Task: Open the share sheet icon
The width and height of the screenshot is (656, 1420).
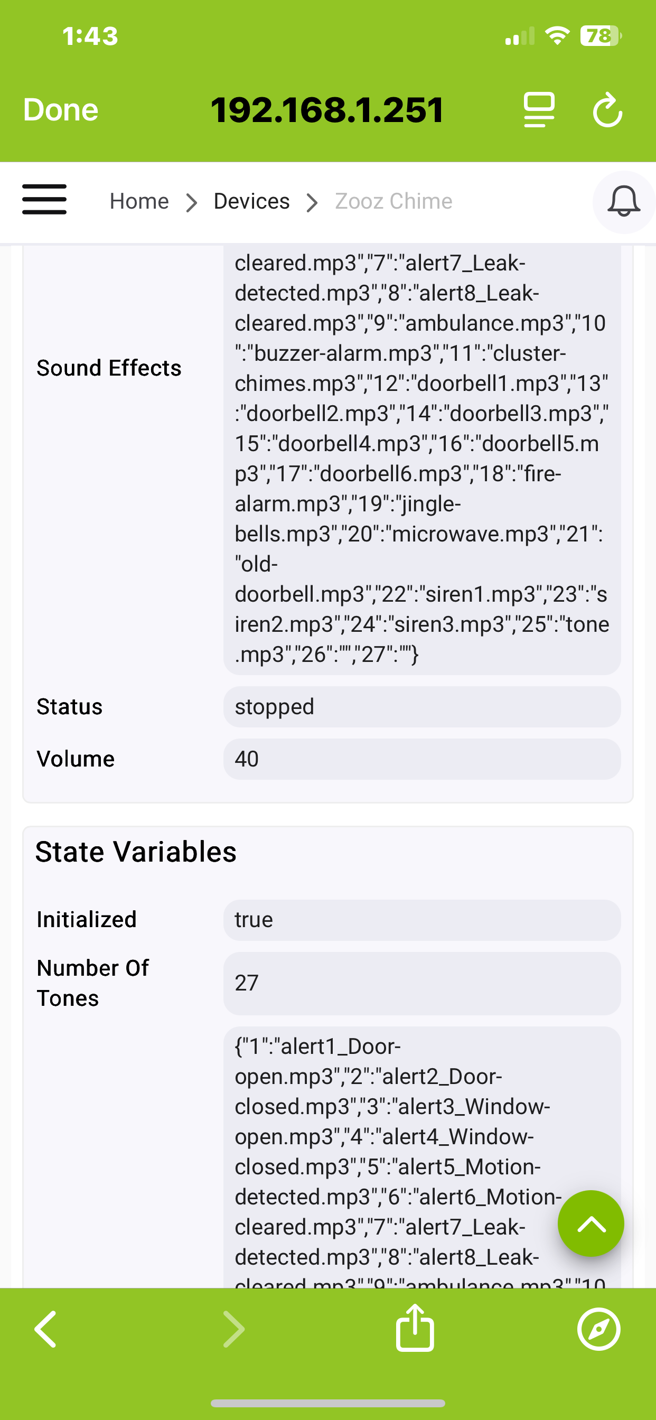Action: point(415,1328)
